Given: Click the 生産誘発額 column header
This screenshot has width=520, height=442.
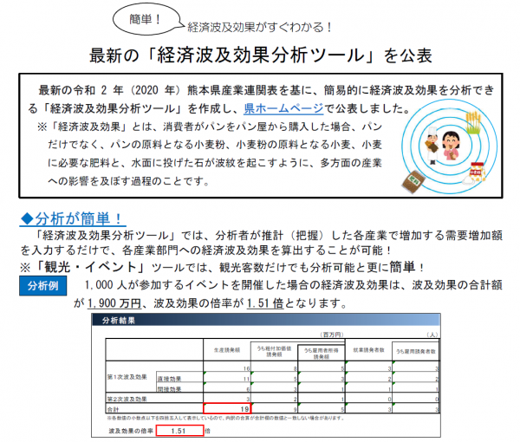Looking at the screenshot, I should tap(227, 349).
